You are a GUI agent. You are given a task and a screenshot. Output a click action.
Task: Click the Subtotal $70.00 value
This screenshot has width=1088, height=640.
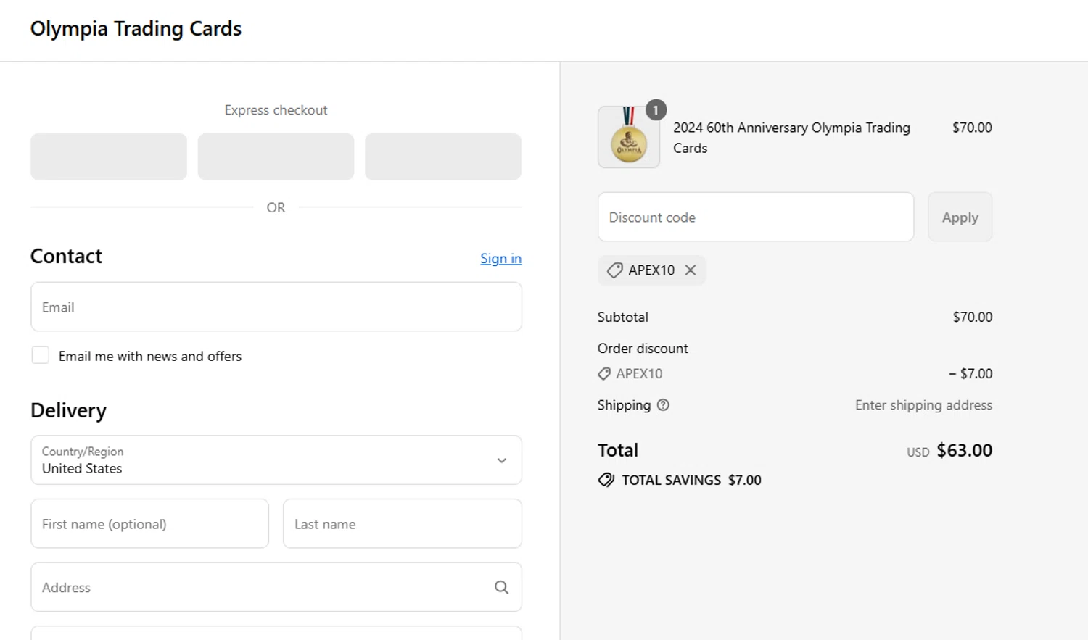click(973, 317)
